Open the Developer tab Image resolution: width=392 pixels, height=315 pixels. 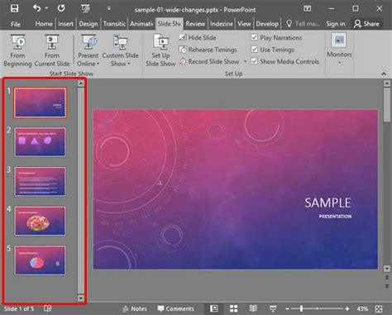coord(267,24)
